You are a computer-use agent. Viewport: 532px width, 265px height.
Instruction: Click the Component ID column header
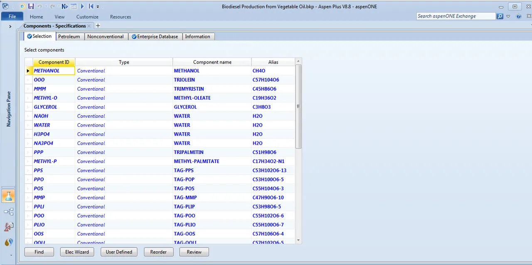[x=54, y=62]
